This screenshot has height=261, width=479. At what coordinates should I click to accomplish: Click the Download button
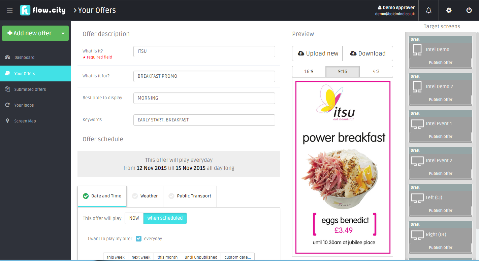(368, 53)
